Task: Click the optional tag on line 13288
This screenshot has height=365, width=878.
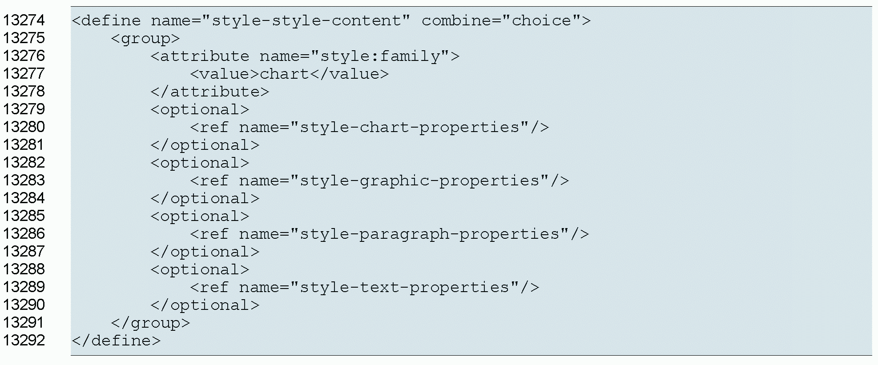Action: click(x=200, y=269)
